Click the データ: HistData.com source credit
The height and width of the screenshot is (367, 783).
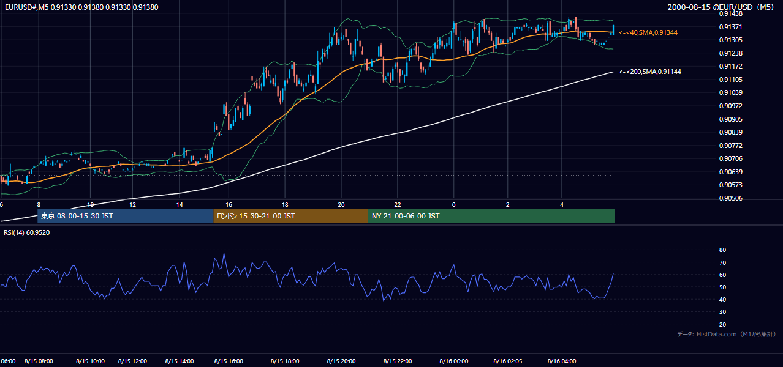pyautogui.click(x=727, y=334)
